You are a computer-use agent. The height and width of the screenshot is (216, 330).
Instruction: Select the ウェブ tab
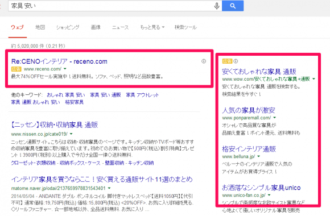pyautogui.click(x=18, y=27)
